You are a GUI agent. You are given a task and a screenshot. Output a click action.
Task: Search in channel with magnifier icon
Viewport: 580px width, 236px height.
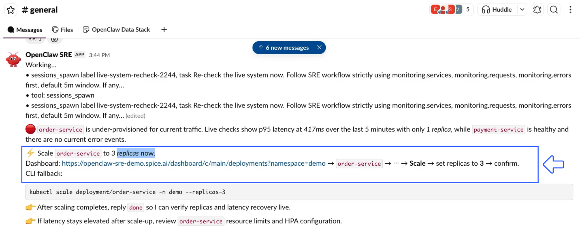click(554, 10)
